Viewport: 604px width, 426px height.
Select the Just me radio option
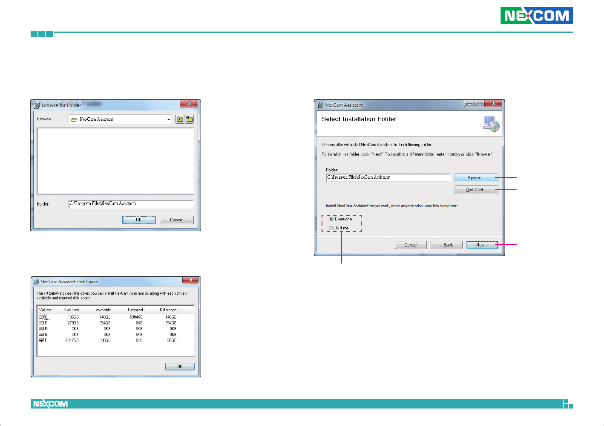[339, 228]
